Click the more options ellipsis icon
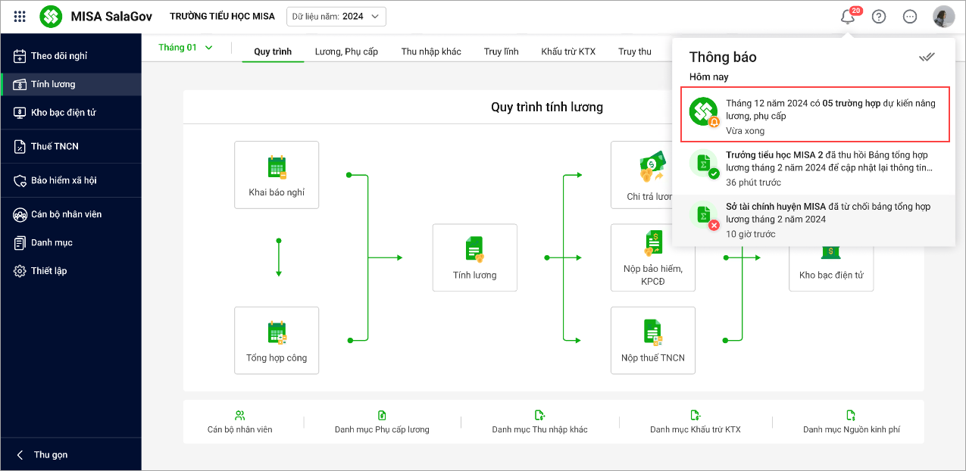Image resolution: width=966 pixels, height=471 pixels. [910, 17]
